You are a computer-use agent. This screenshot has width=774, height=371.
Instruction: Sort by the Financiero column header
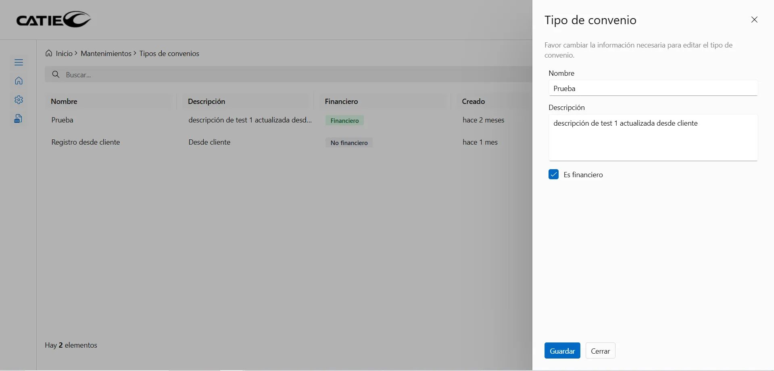[x=341, y=102]
